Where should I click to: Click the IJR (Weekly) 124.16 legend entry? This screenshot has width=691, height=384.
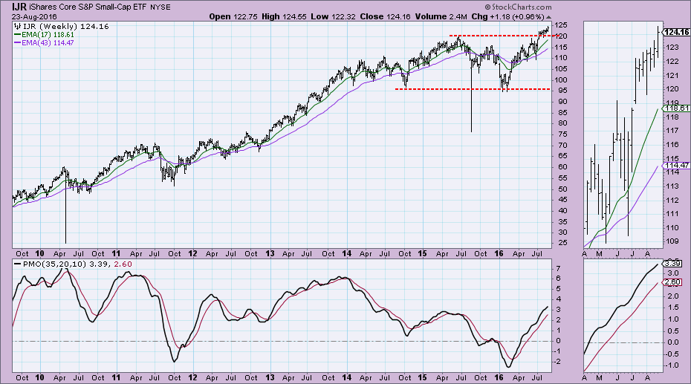point(65,27)
